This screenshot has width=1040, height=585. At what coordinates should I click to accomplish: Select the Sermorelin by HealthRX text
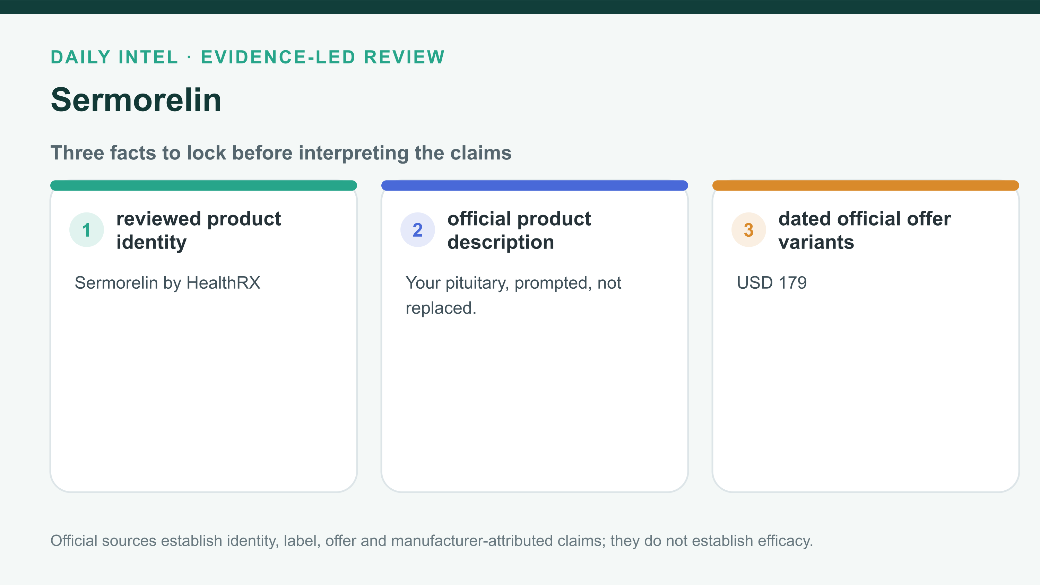167,282
